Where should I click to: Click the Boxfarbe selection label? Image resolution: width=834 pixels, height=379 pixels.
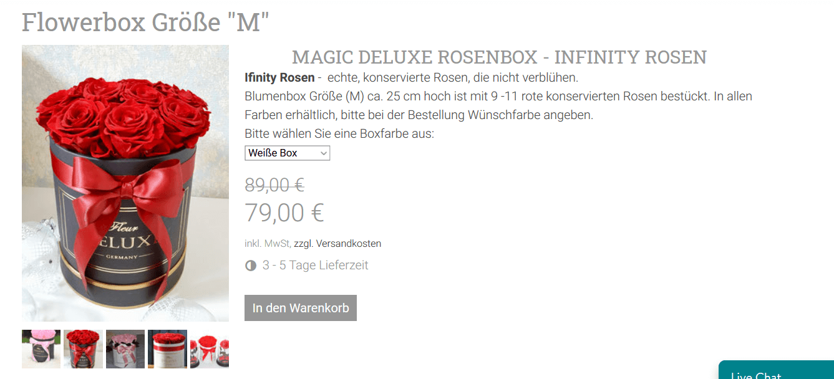[339, 134]
